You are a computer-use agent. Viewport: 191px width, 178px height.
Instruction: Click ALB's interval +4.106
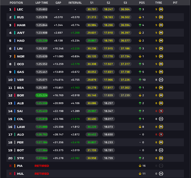click(75, 103)
